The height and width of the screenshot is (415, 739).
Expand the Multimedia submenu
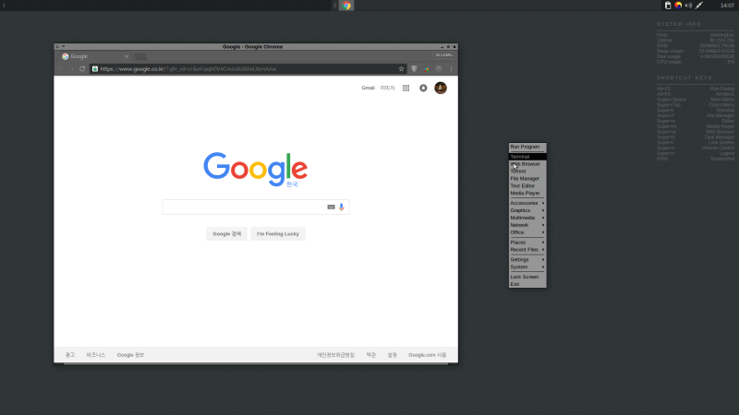[x=527, y=218]
